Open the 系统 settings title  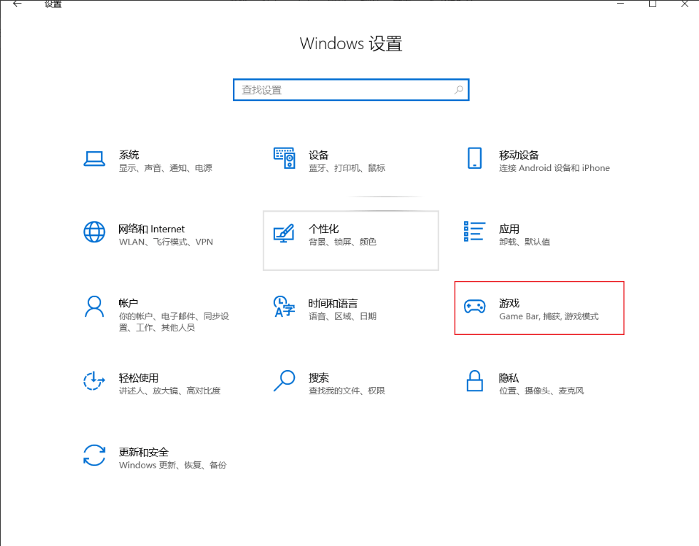[129, 155]
